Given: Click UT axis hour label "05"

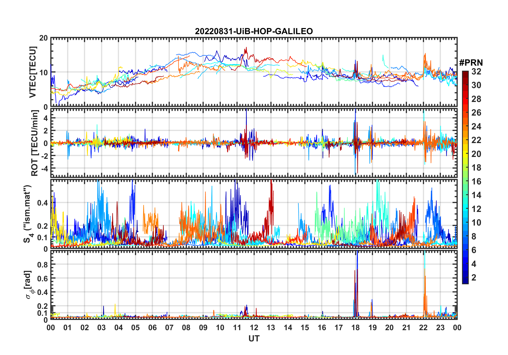Looking at the screenshot, I should pos(135,328).
